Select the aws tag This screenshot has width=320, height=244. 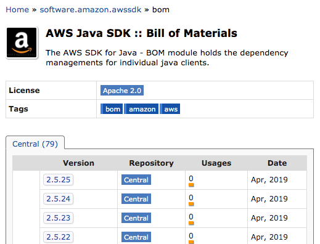(x=170, y=109)
